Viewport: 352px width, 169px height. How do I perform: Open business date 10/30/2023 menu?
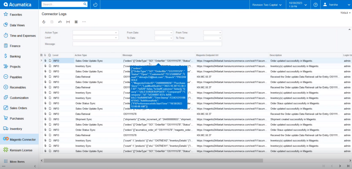pos(298,5)
